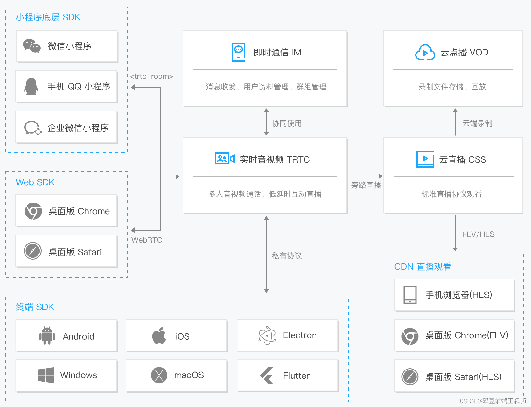Click the Windows logo icon
Screen dimensions: 531x407
(46, 375)
